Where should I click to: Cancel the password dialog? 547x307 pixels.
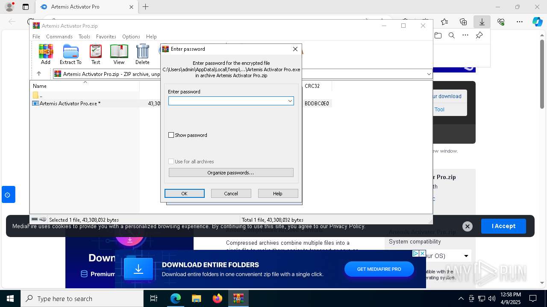[231, 194]
